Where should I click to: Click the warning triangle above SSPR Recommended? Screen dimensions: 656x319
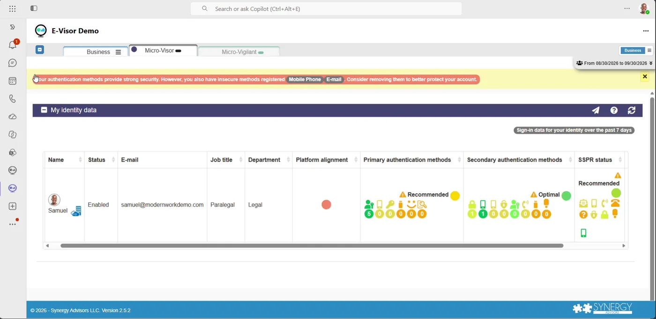click(618, 175)
